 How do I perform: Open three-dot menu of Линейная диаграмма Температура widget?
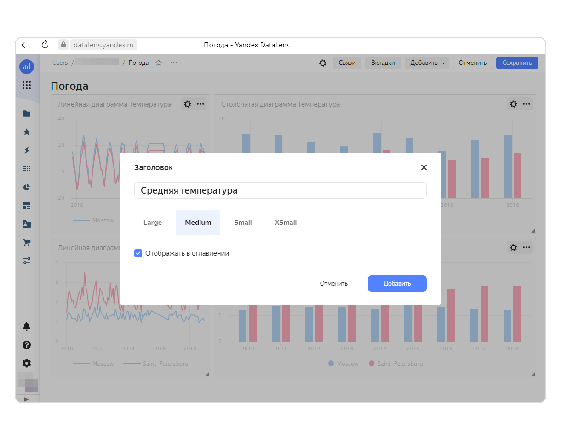tap(200, 104)
